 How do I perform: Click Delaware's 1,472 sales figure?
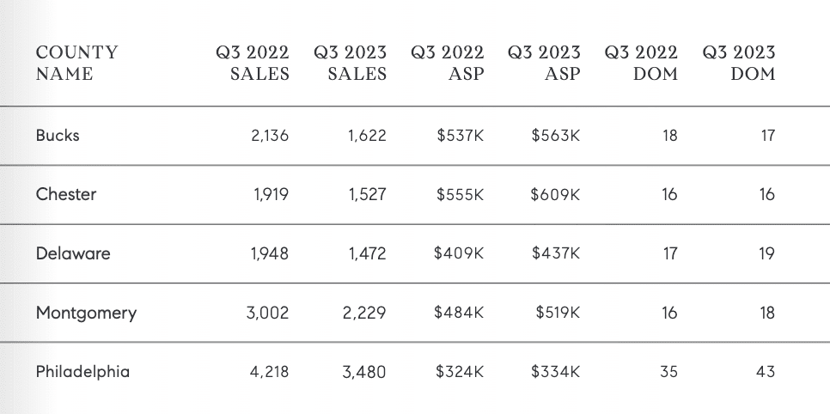point(368,253)
